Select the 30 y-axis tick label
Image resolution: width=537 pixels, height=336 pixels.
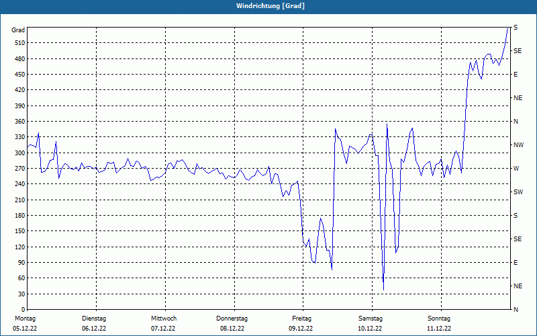click(21, 294)
